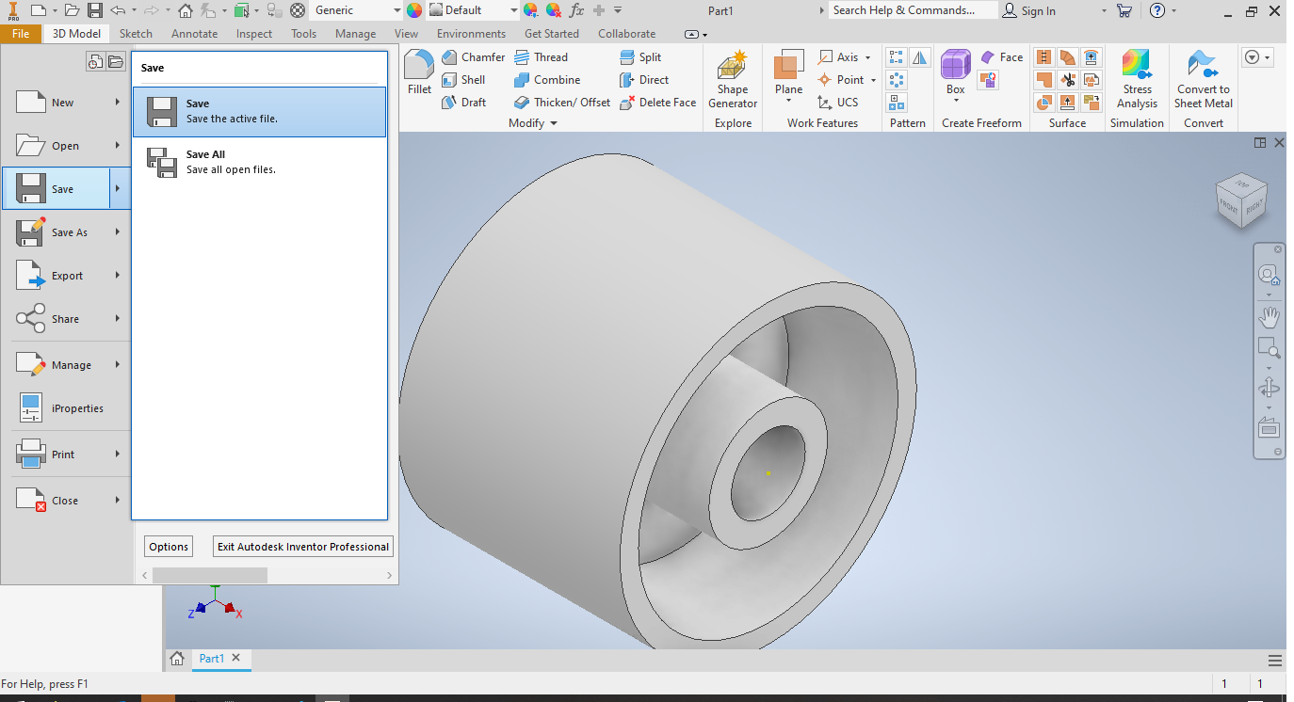Select the Axis work feature
The height and width of the screenshot is (702, 1294).
point(838,57)
